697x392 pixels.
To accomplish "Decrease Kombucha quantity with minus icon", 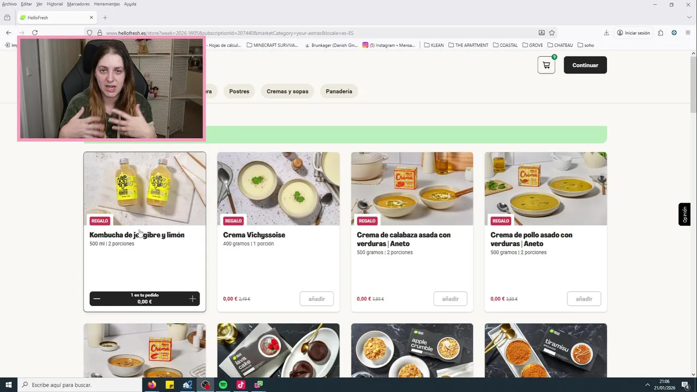I will tap(97, 298).
